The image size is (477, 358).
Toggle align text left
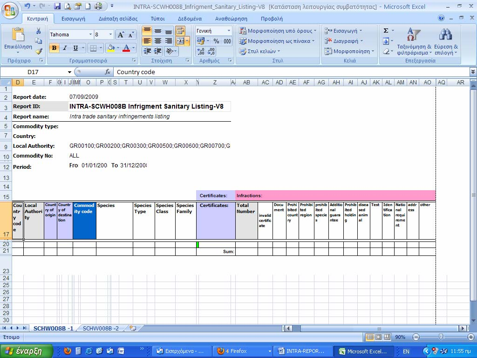pyautogui.click(x=147, y=41)
